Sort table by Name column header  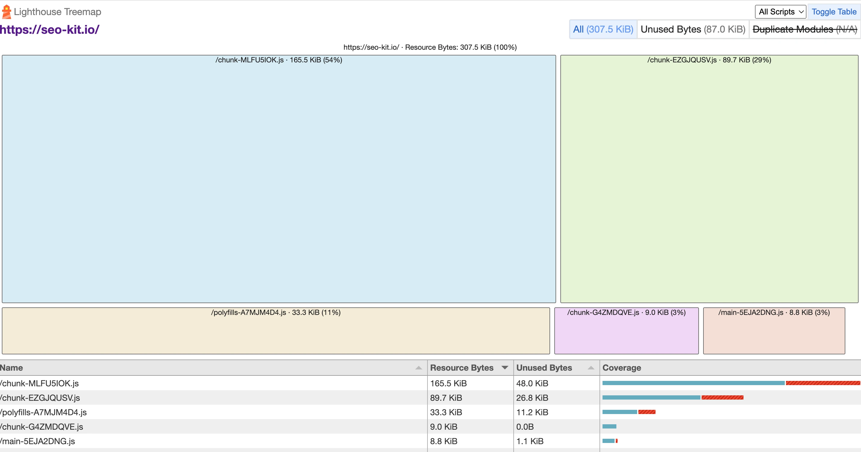pyautogui.click(x=213, y=368)
